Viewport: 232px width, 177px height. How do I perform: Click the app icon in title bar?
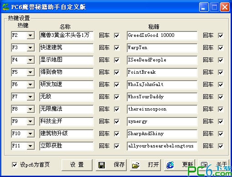coord(6,7)
